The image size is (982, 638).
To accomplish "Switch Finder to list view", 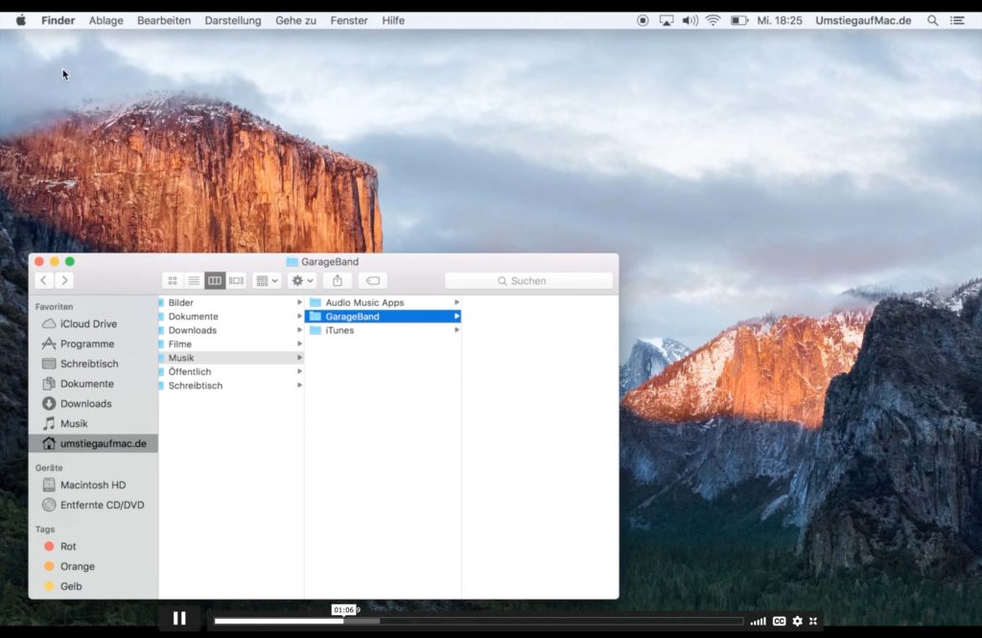I will pos(194,281).
